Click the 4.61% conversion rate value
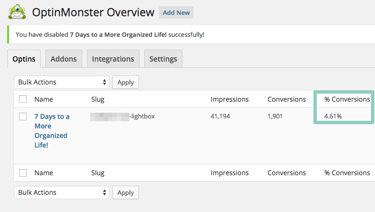 [x=333, y=116]
